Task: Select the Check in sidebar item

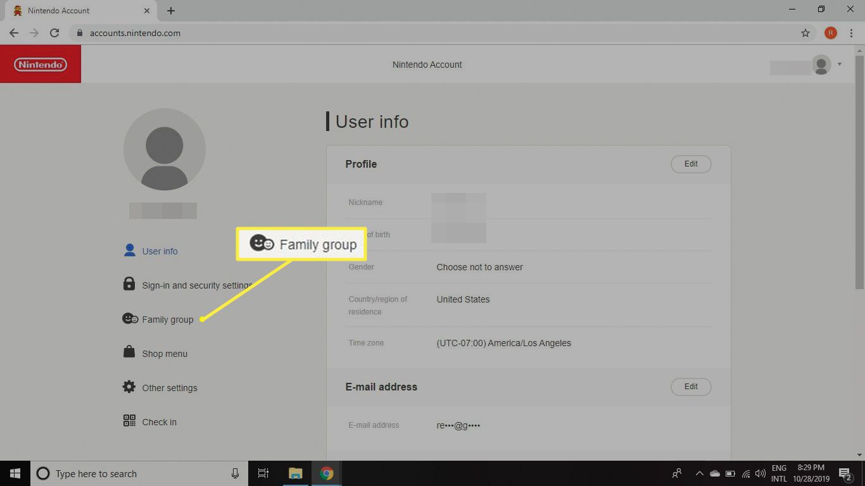Action: click(150, 422)
